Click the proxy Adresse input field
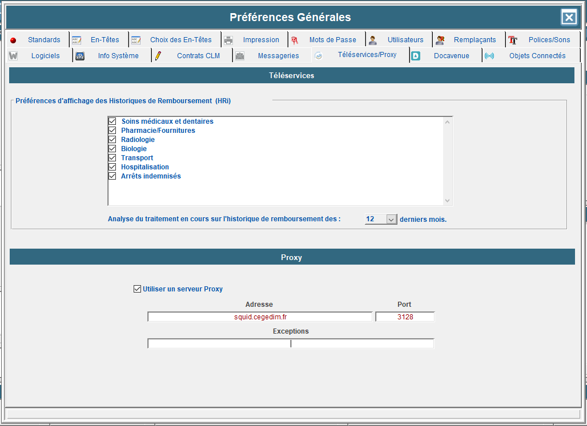The image size is (587, 426). tap(260, 317)
